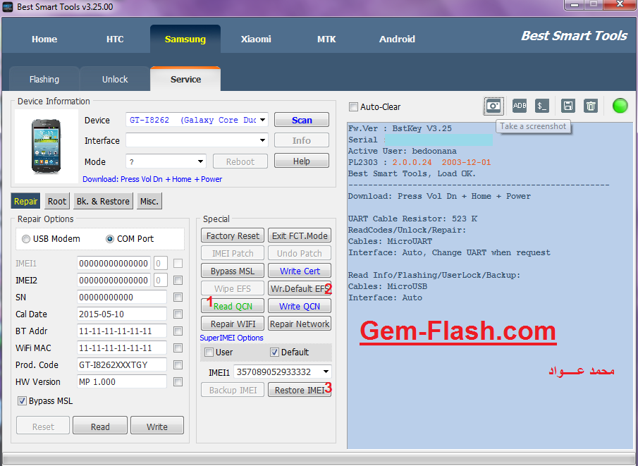Click the Repair WIFI button
This screenshot has height=466, width=638.
pyautogui.click(x=233, y=324)
